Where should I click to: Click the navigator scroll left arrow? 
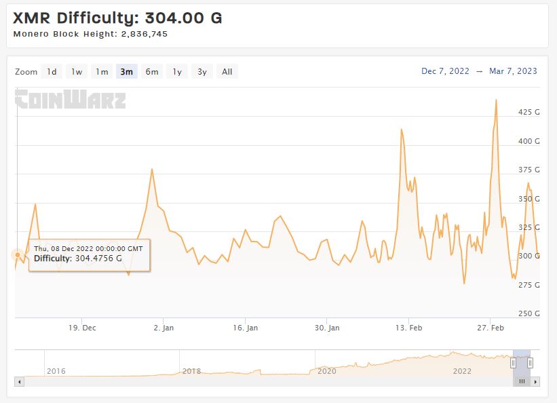(x=19, y=382)
